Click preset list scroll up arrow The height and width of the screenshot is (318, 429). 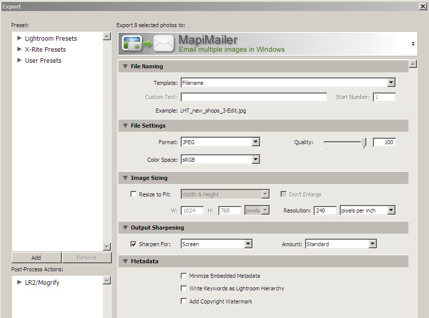click(107, 36)
